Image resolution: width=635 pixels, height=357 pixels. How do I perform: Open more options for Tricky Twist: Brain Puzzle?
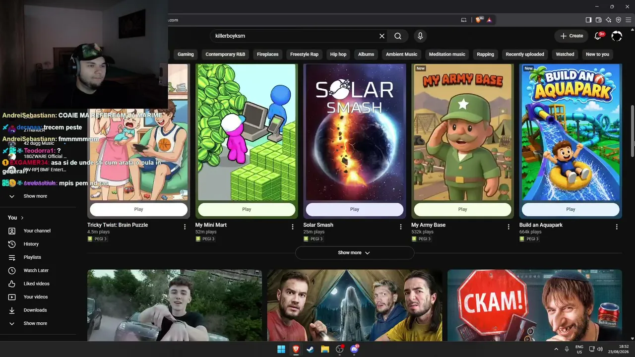(x=185, y=227)
